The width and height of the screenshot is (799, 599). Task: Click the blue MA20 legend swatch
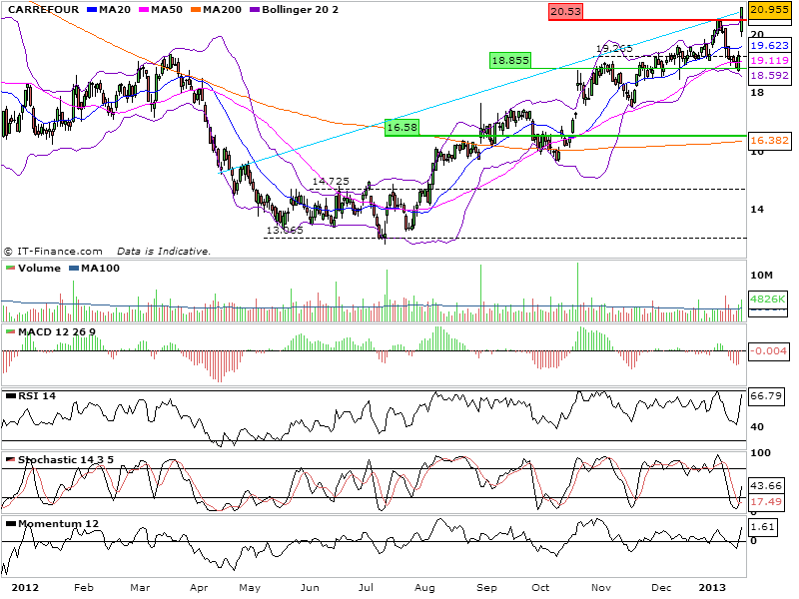click(x=92, y=10)
